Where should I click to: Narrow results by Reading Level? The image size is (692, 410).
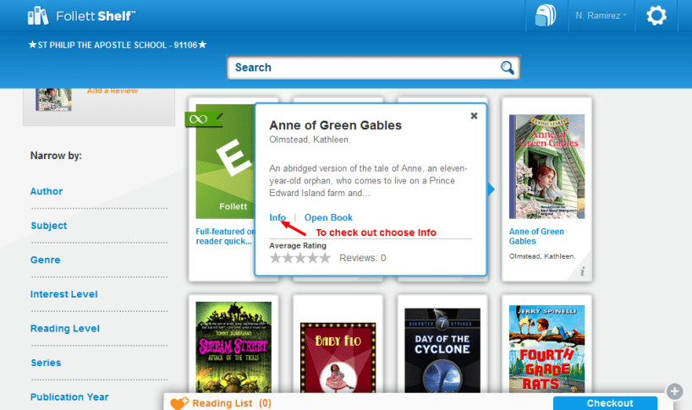[65, 329]
